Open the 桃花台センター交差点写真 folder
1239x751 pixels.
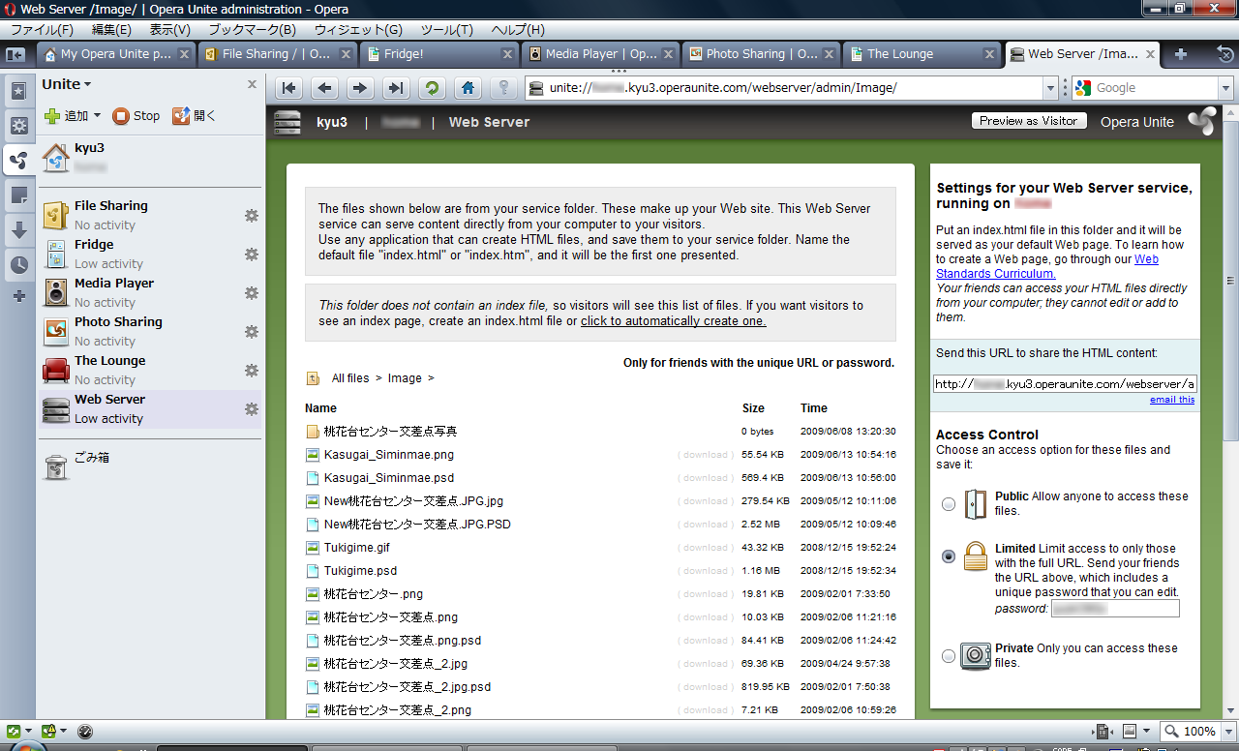click(390, 432)
